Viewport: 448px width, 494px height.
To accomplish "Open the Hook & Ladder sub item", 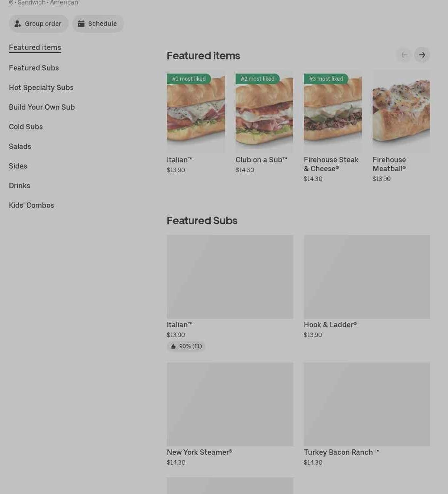I will [x=367, y=287].
